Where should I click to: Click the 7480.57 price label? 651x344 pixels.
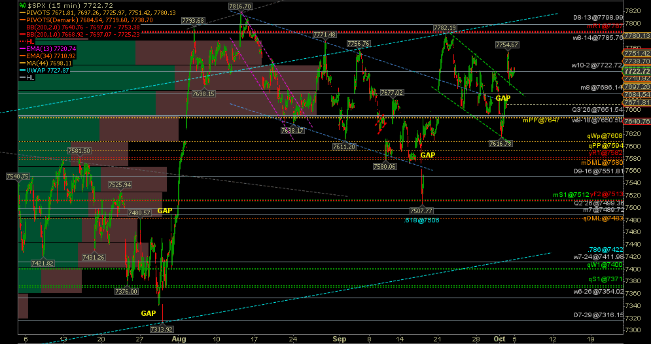pos(139,213)
